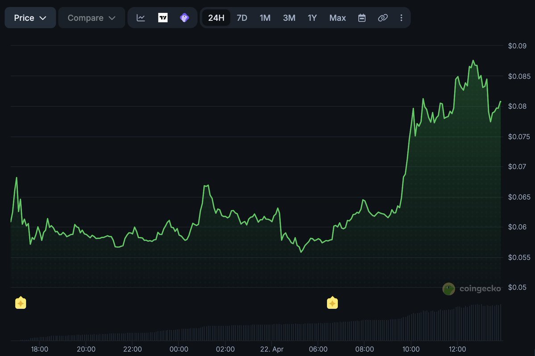Click the $0.07 price axis label

pos(517,166)
